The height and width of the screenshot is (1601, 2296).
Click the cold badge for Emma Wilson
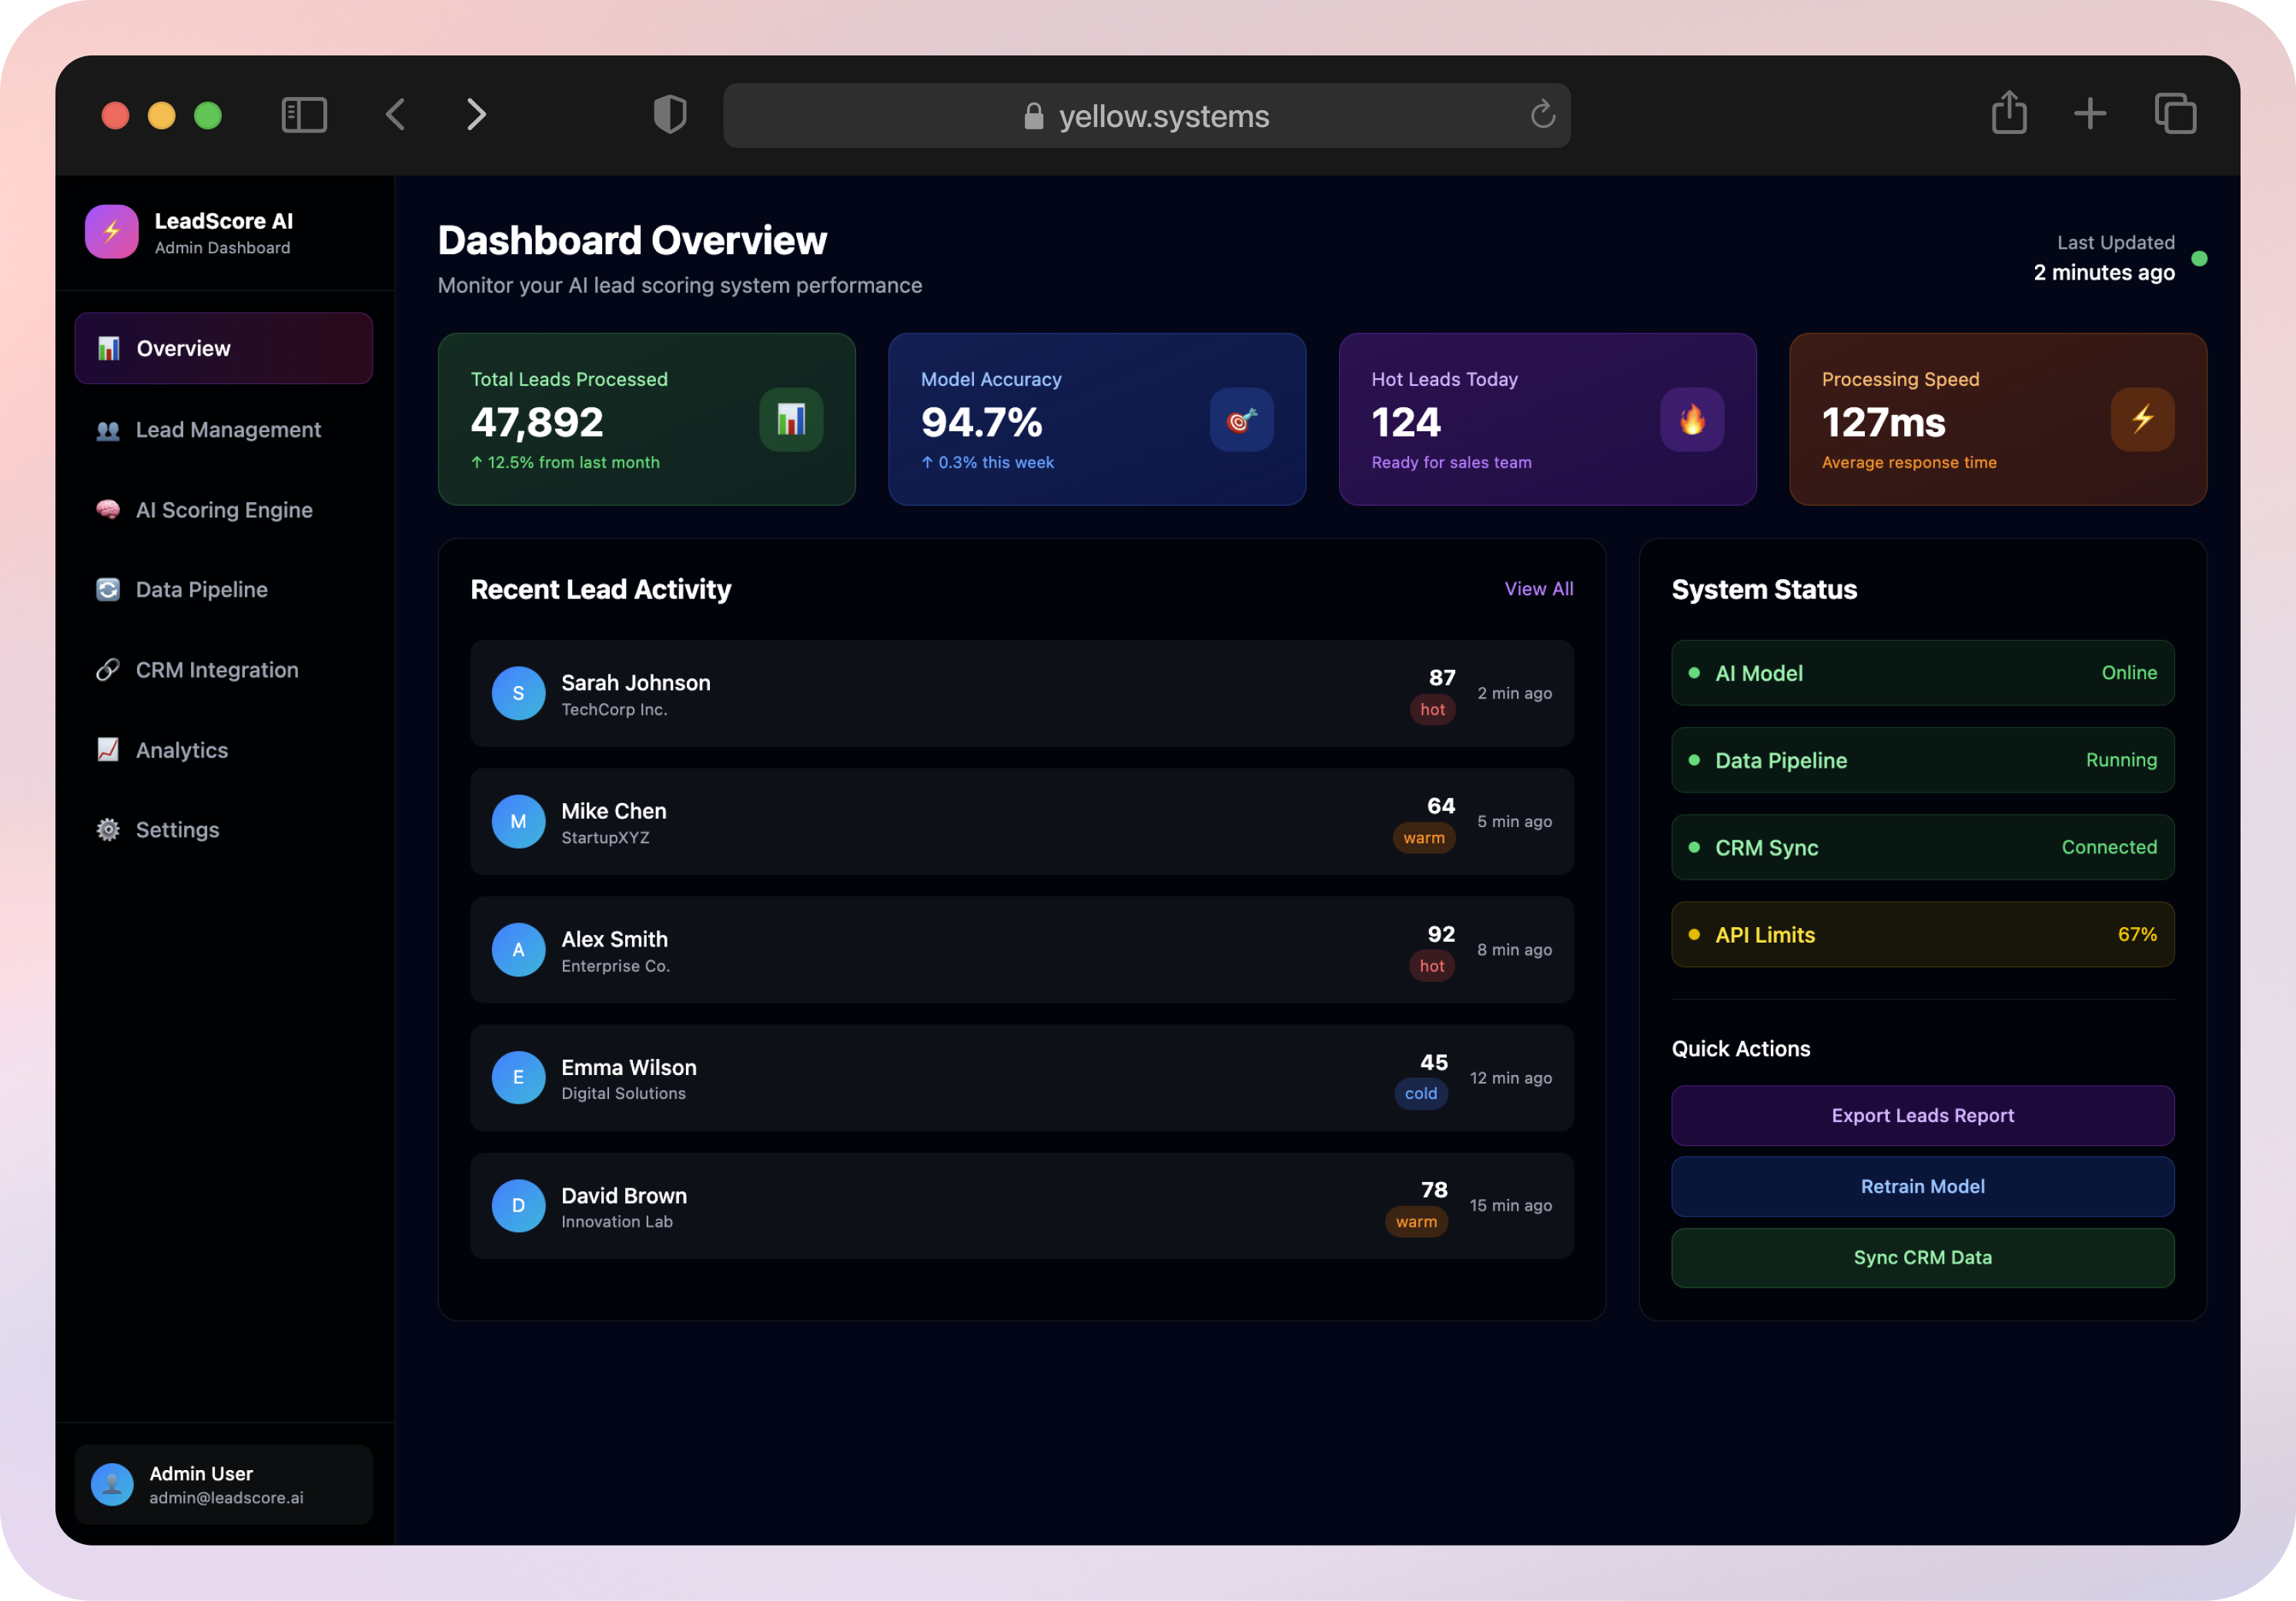point(1420,1094)
